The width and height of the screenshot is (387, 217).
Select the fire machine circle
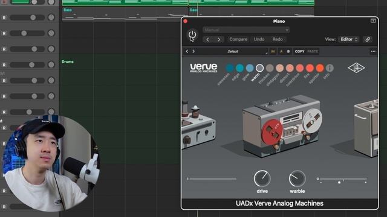(x=310, y=68)
